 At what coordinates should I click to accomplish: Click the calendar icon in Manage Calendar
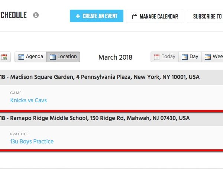(135, 17)
